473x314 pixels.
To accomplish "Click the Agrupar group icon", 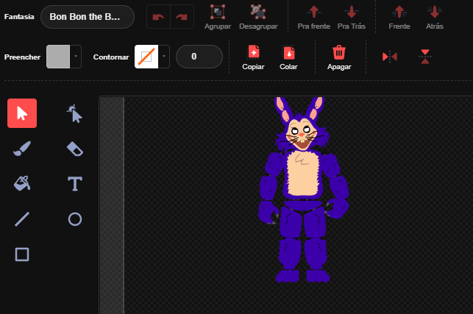I will [x=218, y=12].
